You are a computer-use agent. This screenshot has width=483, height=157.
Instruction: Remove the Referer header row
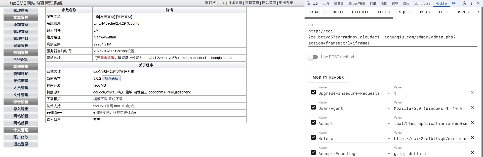tap(472, 137)
